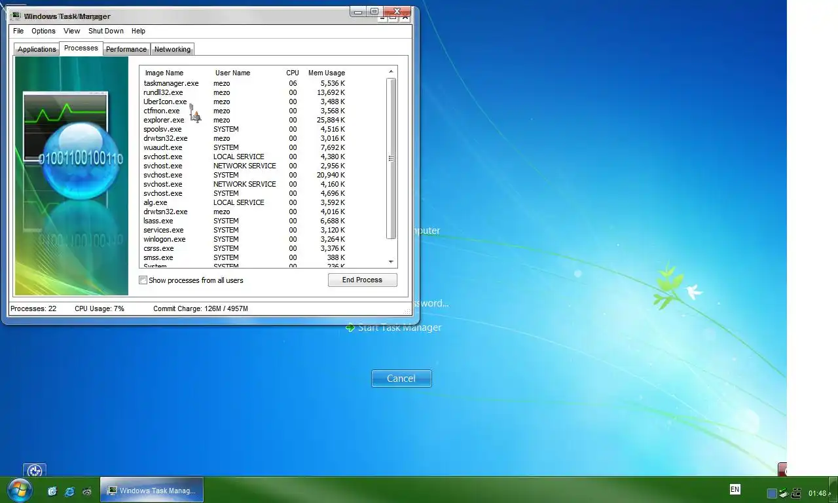Open the Options menu
838x503 pixels.
point(44,31)
